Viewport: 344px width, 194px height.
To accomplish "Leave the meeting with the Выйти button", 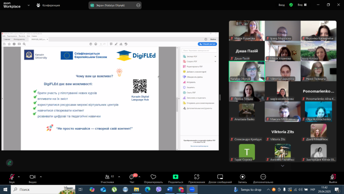I will point(333,178).
